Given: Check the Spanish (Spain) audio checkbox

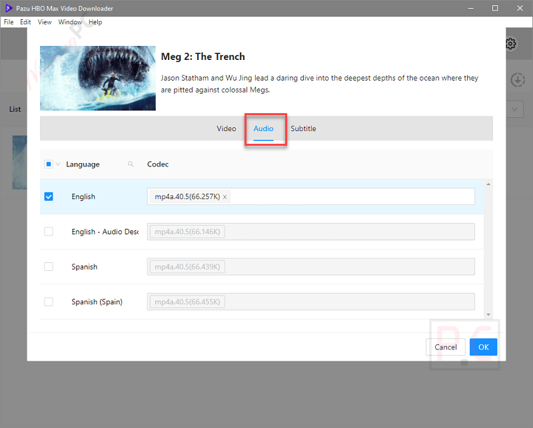Looking at the screenshot, I should point(49,302).
